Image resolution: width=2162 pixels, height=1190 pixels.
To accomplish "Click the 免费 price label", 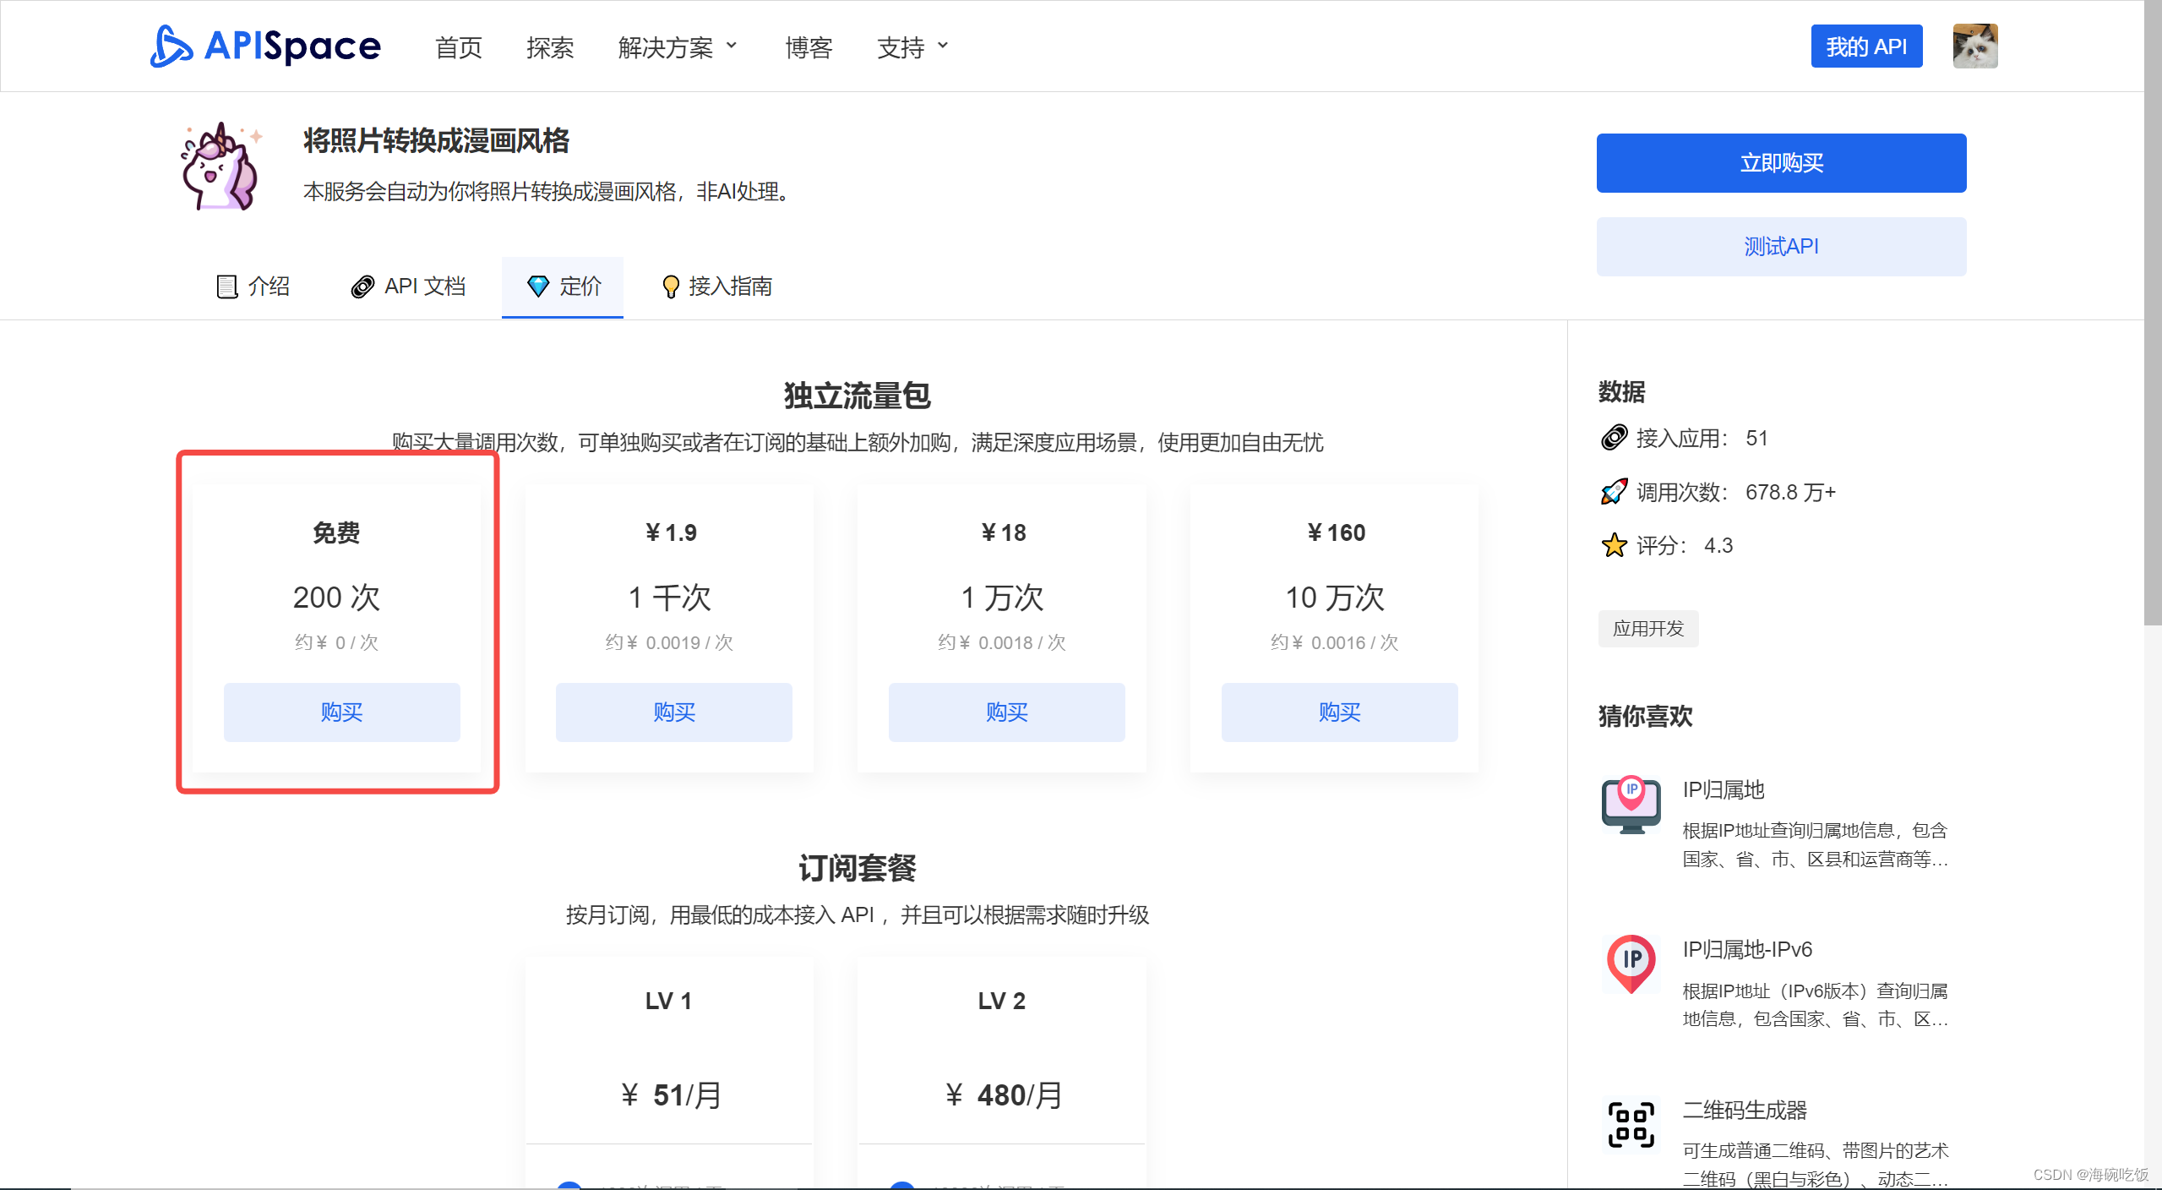I will click(336, 532).
